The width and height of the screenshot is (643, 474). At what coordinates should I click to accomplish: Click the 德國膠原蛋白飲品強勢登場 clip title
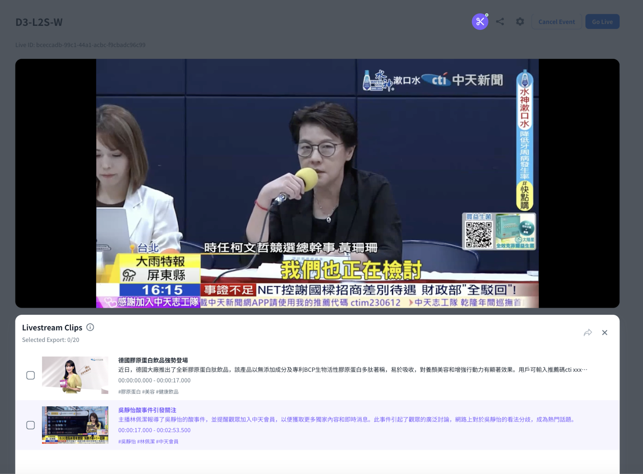153,360
